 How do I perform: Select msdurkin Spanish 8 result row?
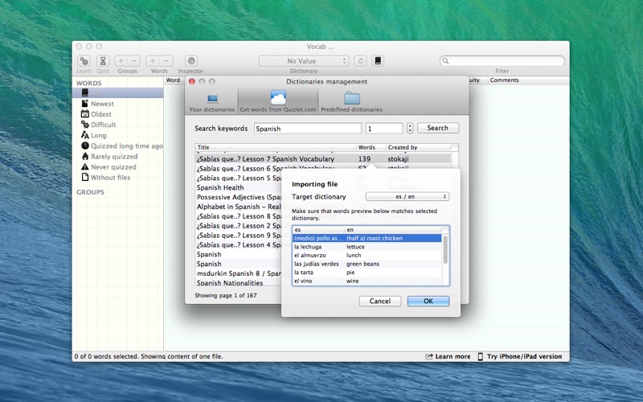coord(238,273)
